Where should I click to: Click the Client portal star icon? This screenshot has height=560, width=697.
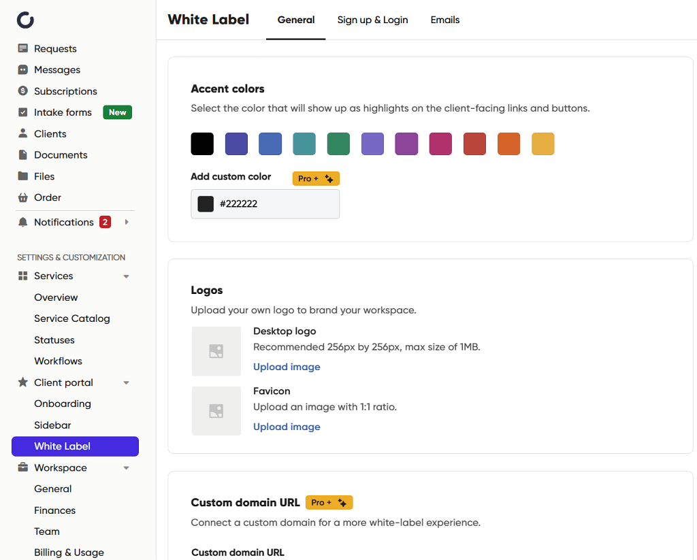[22, 382]
